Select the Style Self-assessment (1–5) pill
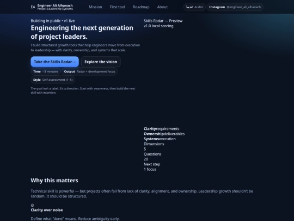 coord(53,80)
